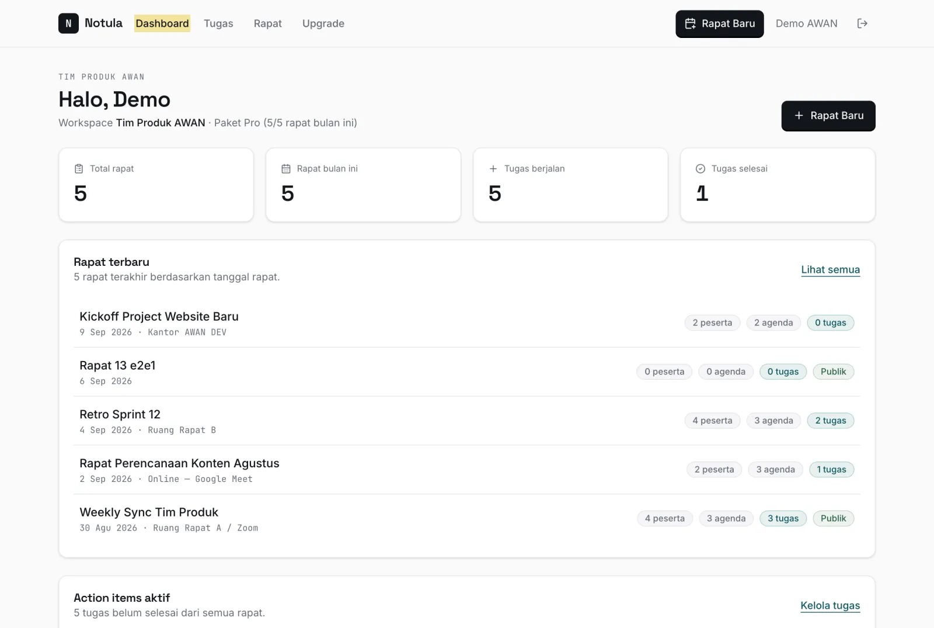Screen dimensions: 934x628
Task: Click Publik badge on Rapat 13 e2e1
Action: (833, 372)
